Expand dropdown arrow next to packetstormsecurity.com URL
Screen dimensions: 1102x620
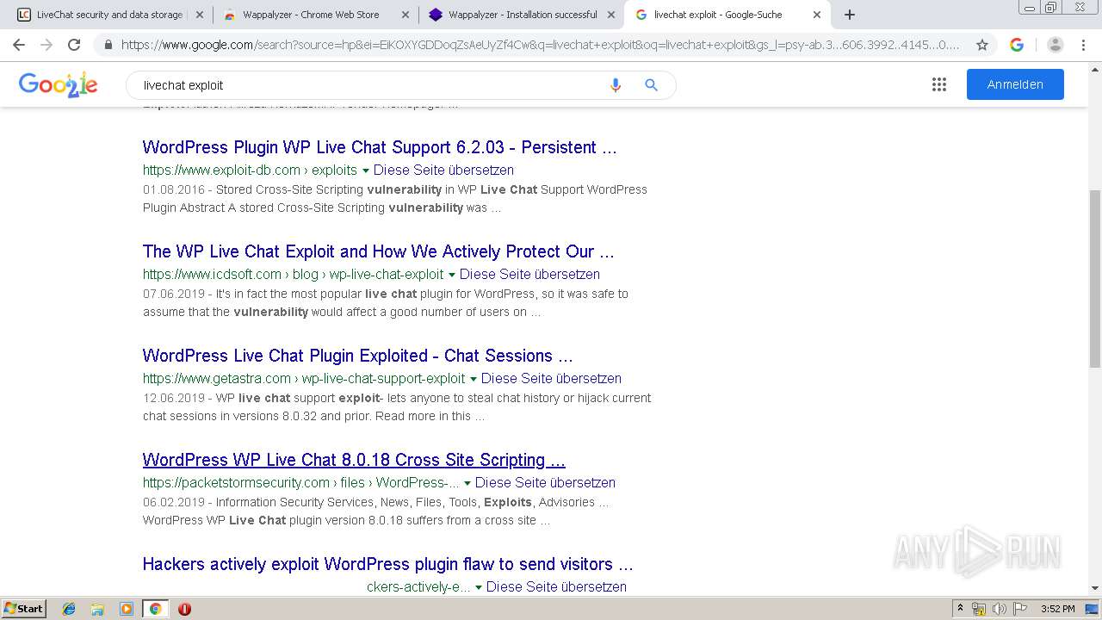(x=467, y=483)
